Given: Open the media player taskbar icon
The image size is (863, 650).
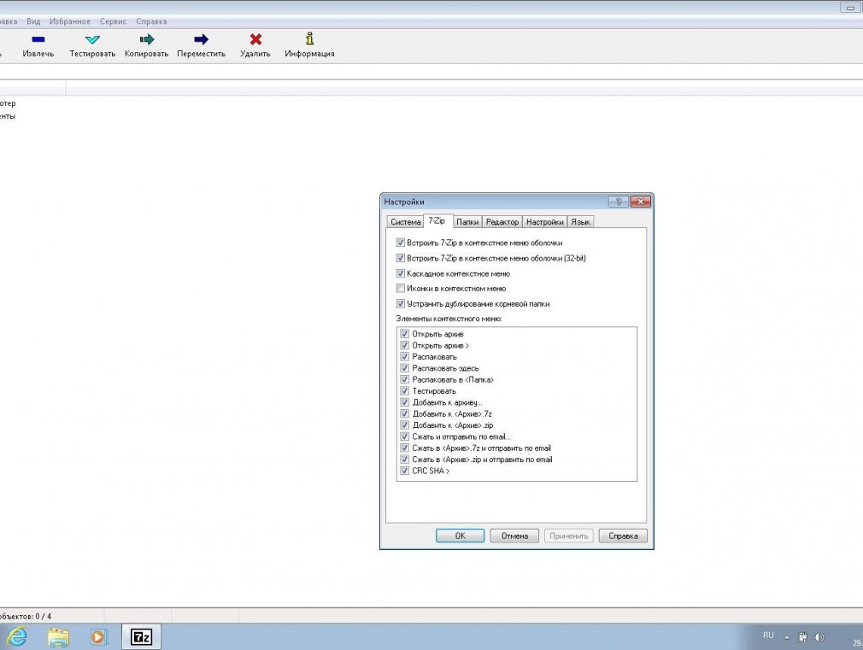Looking at the screenshot, I should (x=98, y=637).
